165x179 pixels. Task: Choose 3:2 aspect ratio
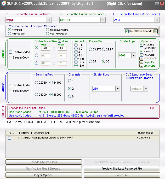[76, 49]
